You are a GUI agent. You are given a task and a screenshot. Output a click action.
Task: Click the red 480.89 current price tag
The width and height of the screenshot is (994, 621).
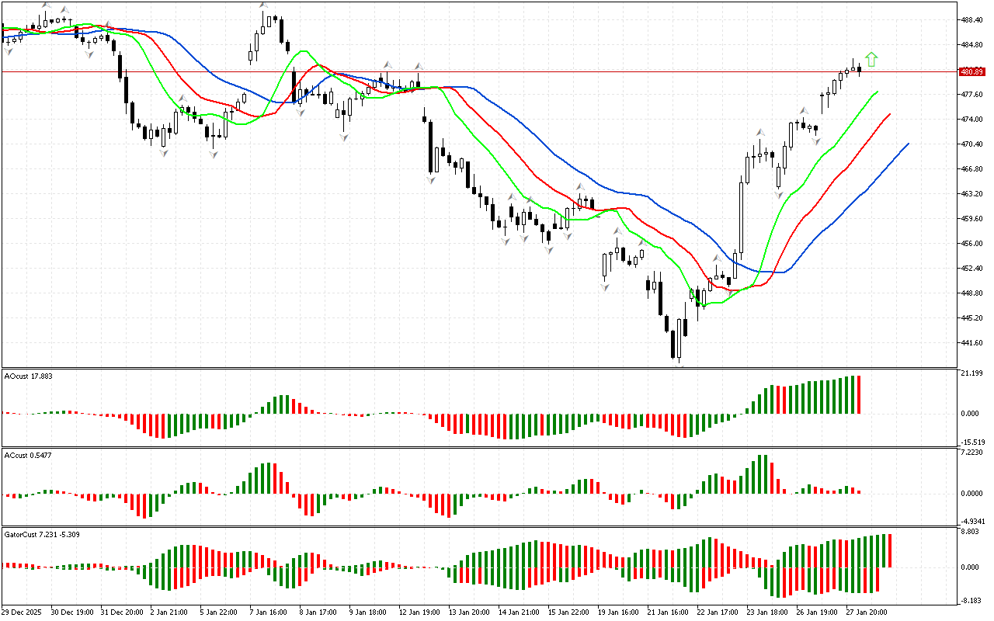tap(971, 72)
